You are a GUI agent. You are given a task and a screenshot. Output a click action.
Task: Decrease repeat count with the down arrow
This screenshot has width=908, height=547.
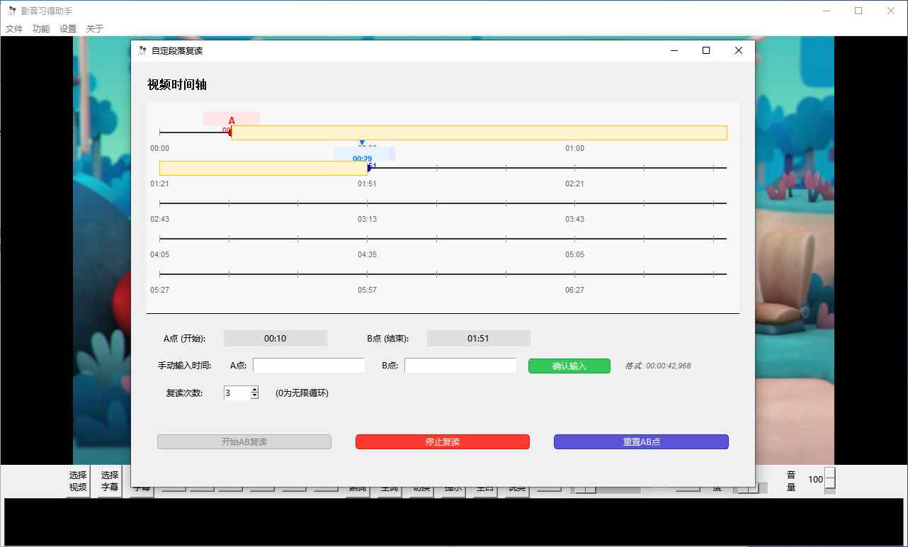[x=254, y=396]
